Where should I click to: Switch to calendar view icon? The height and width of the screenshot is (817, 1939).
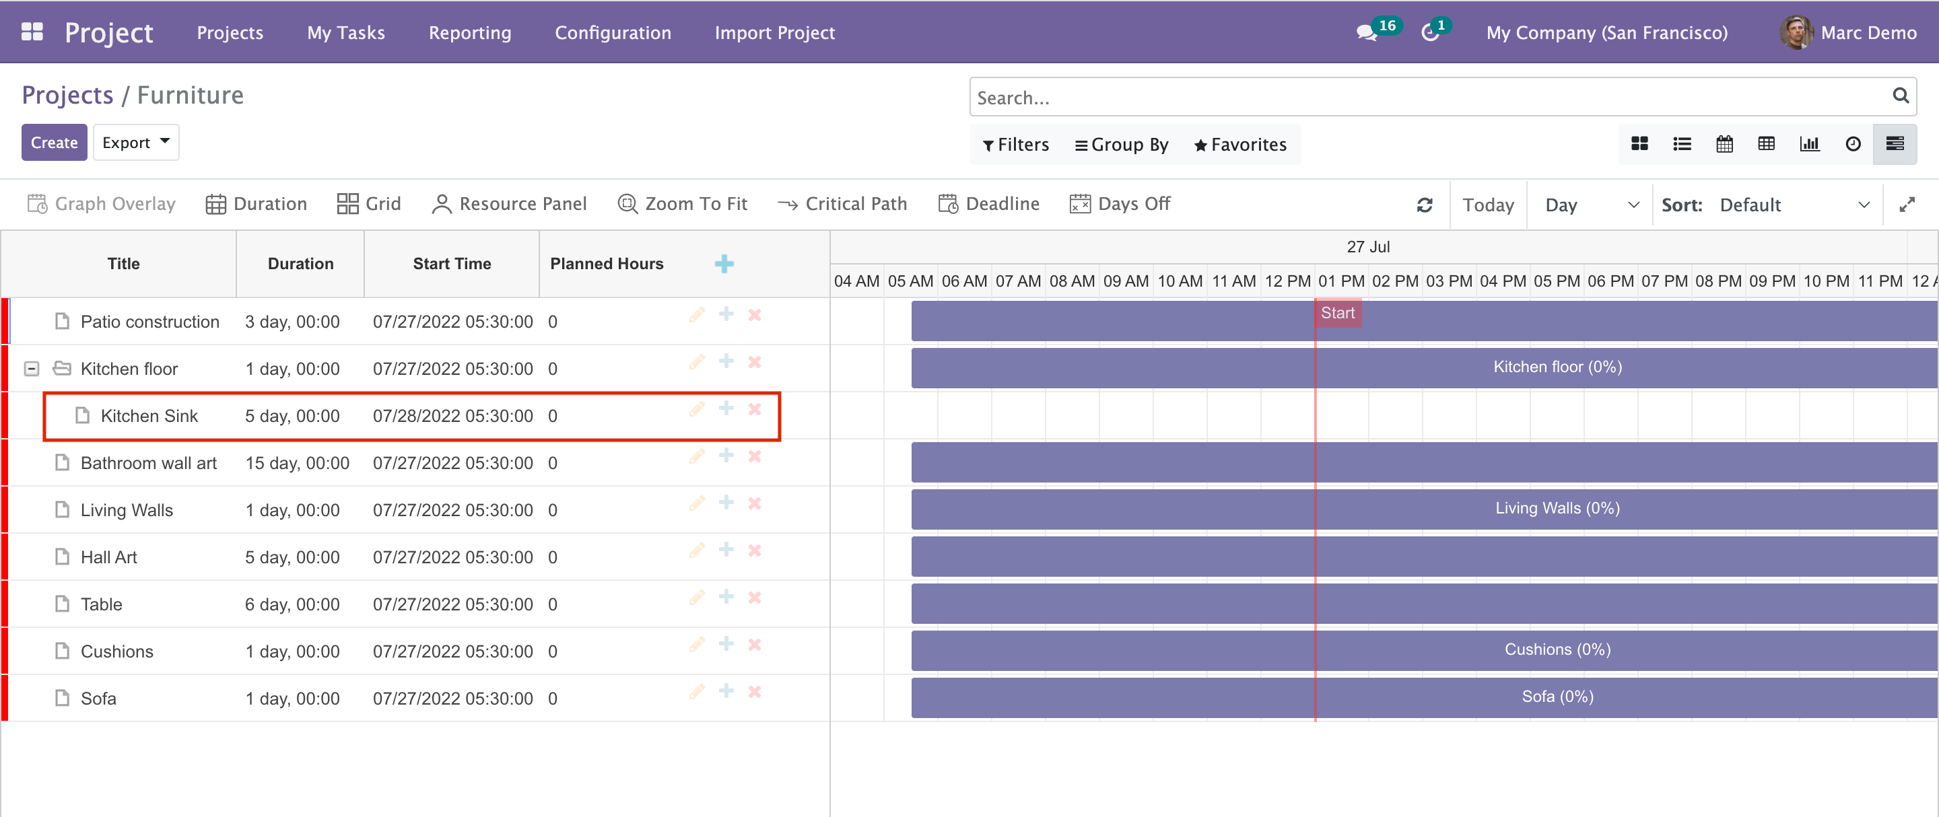click(1724, 144)
